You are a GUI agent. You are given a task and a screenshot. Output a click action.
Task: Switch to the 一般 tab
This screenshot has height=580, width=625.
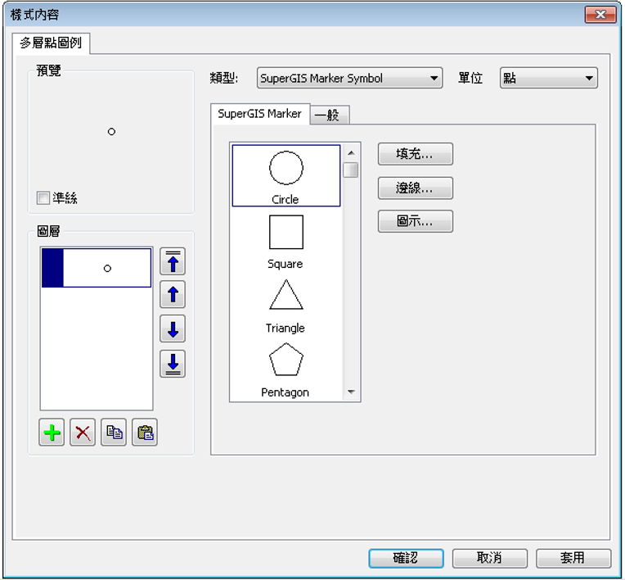(329, 116)
